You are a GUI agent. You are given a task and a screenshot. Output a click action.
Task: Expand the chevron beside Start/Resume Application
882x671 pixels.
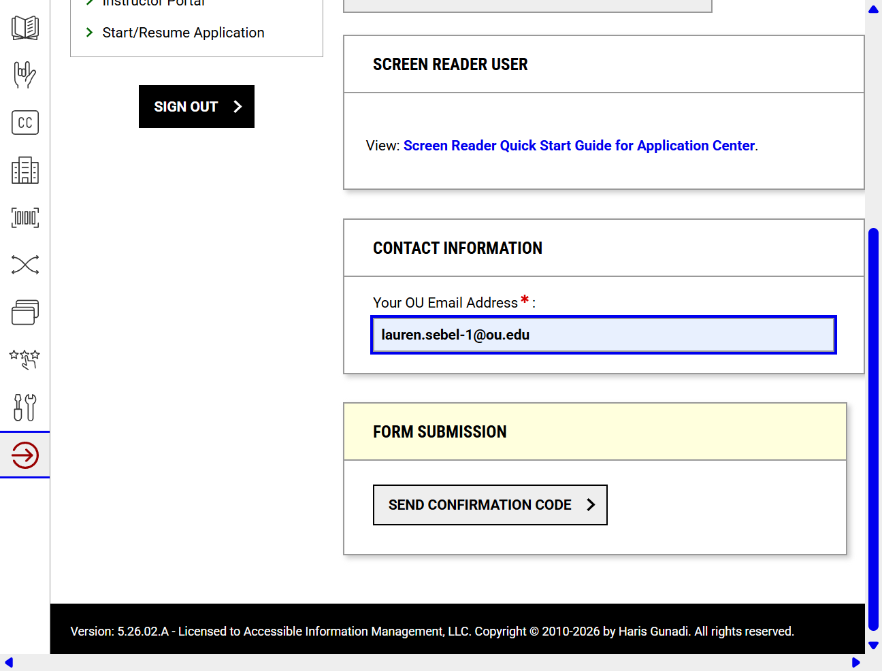[x=89, y=32]
